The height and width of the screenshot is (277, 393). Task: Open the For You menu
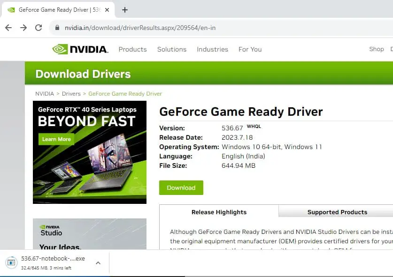tap(250, 49)
